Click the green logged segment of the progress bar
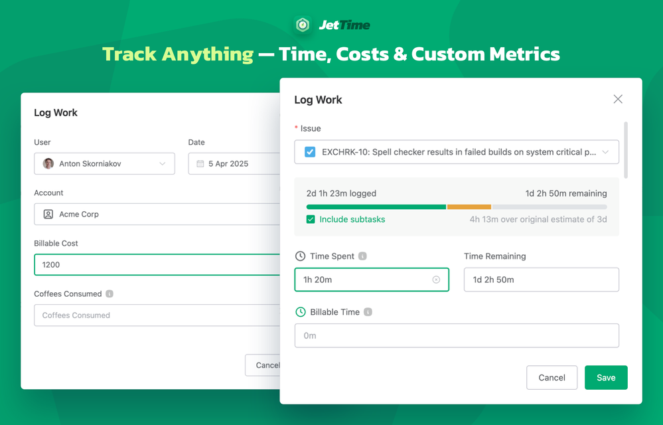This screenshot has width=663, height=425. click(376, 207)
